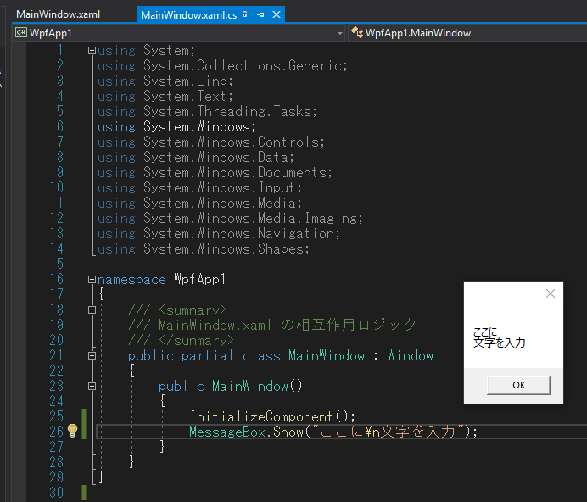The image size is (587, 502).
Task: Select the MainWindow.xaml.cs tab
Action: [188, 15]
